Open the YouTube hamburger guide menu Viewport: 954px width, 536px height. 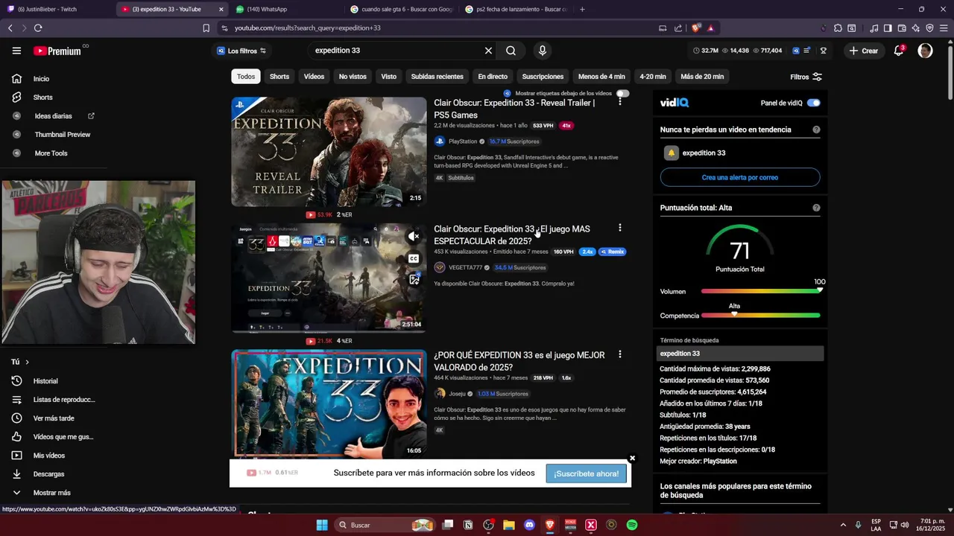(16, 51)
